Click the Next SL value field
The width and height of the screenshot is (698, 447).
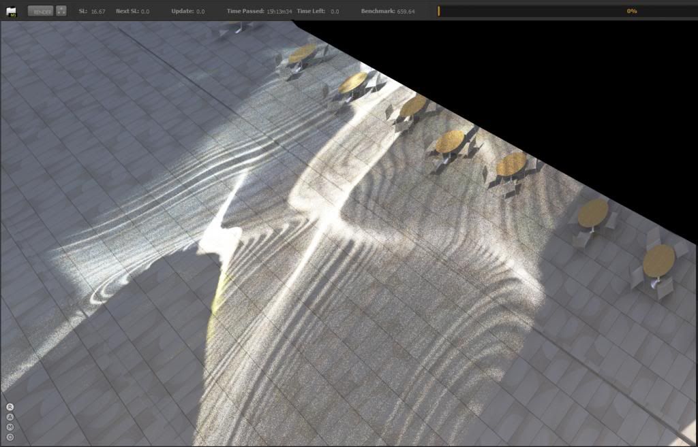coord(145,12)
